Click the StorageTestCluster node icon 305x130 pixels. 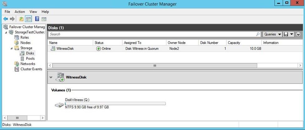tap(11, 32)
